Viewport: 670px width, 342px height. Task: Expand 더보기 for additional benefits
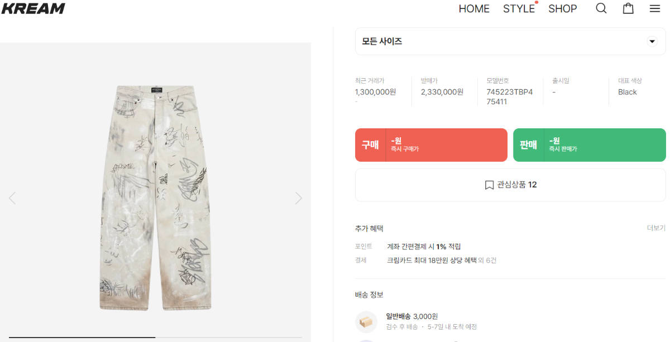click(656, 228)
